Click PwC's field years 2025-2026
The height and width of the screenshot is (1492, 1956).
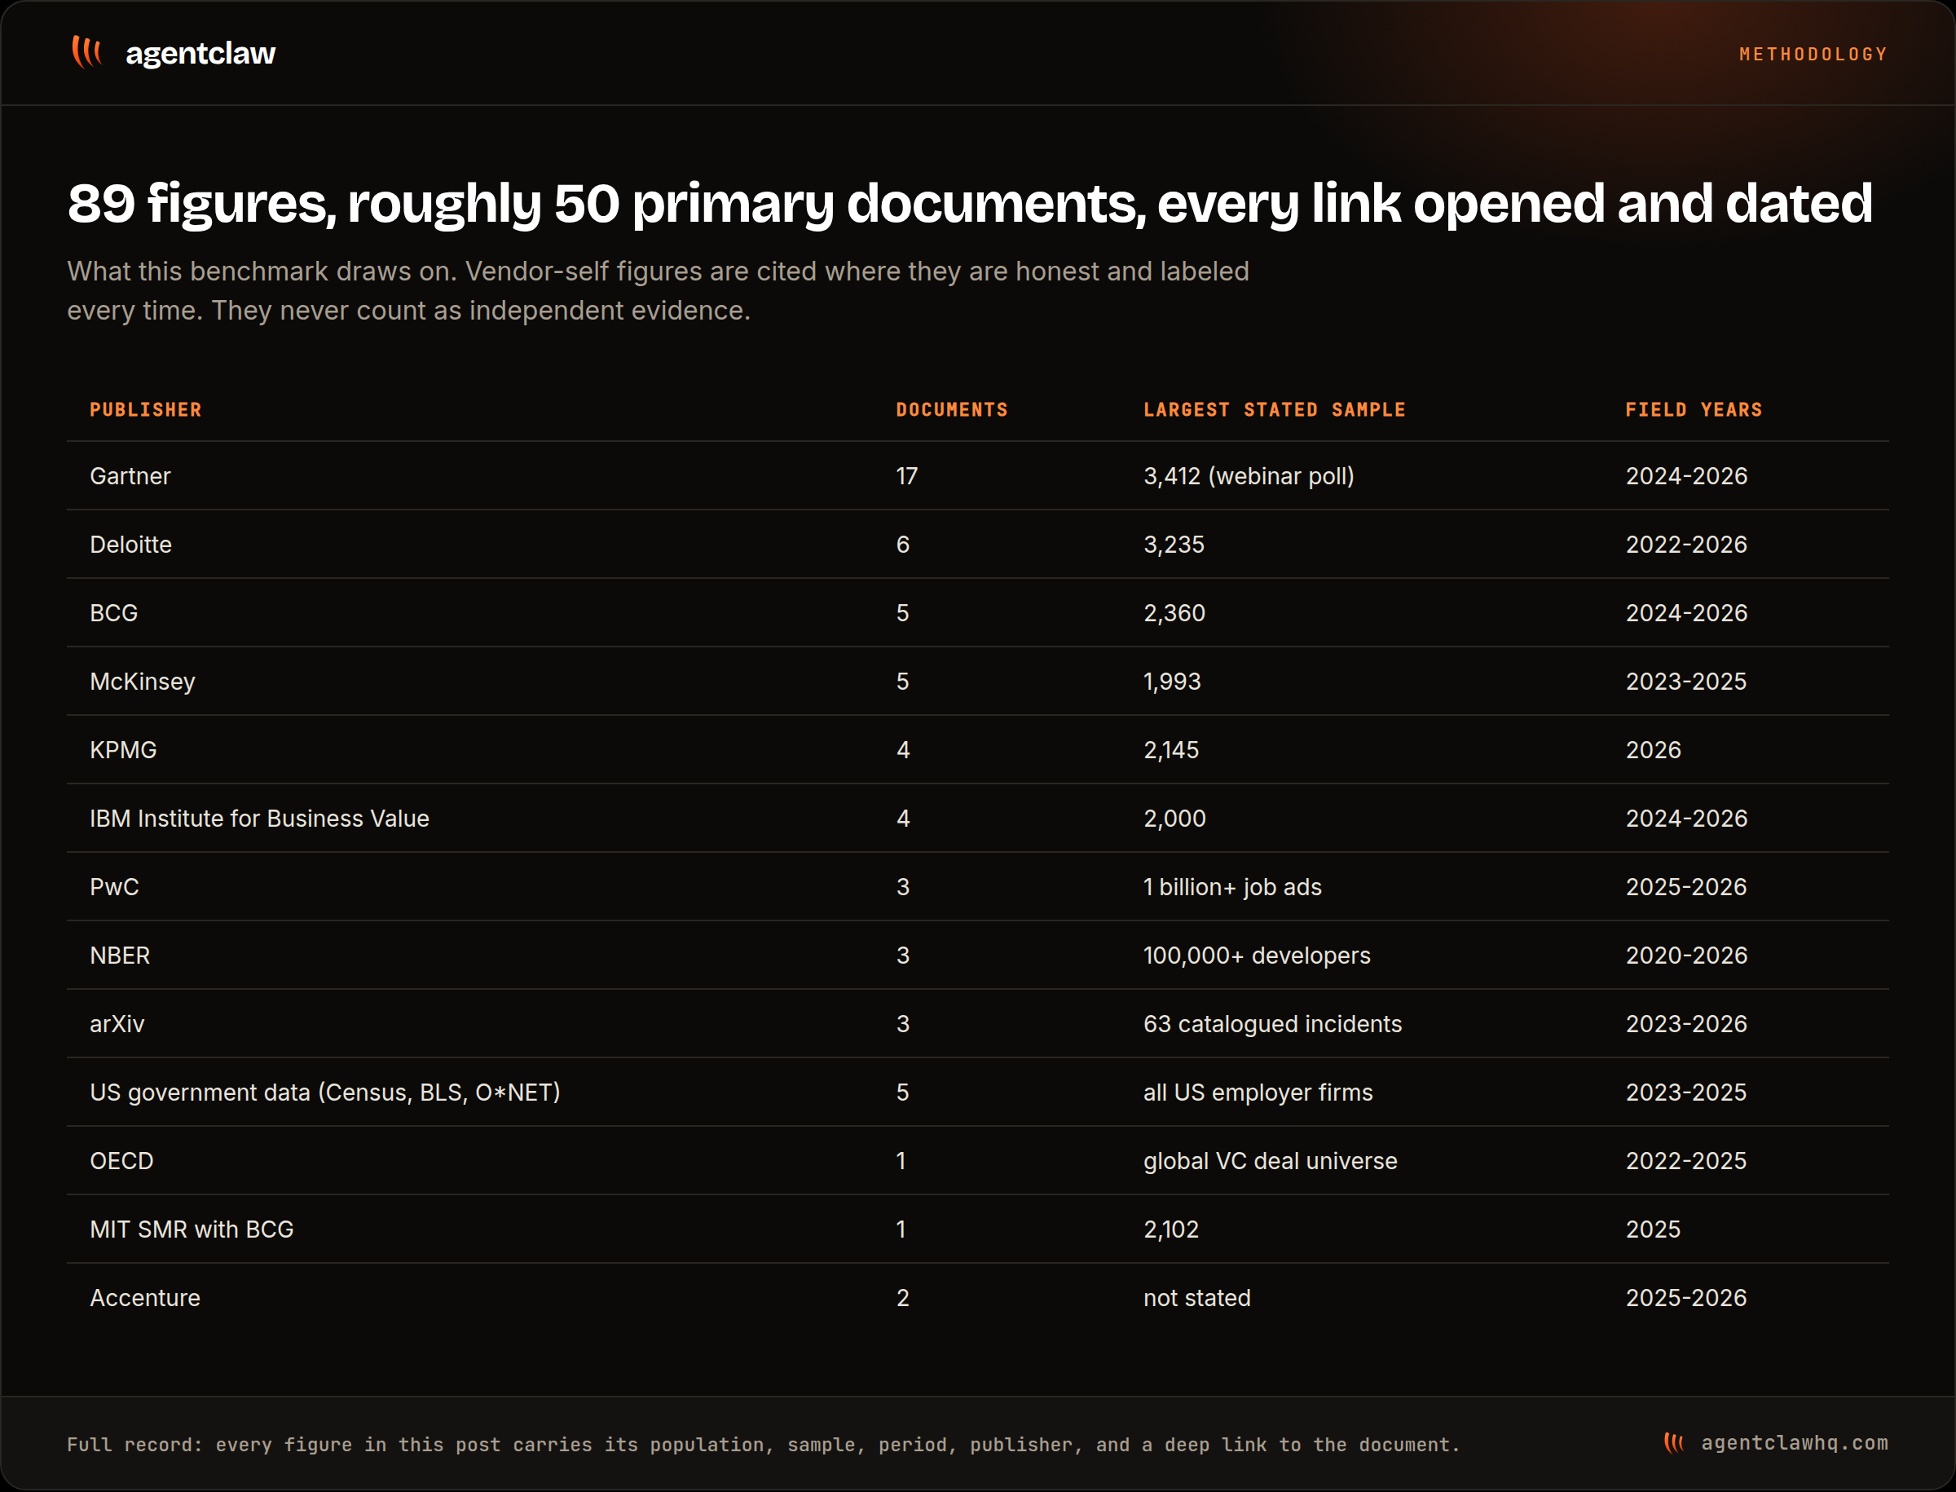[x=1686, y=886]
